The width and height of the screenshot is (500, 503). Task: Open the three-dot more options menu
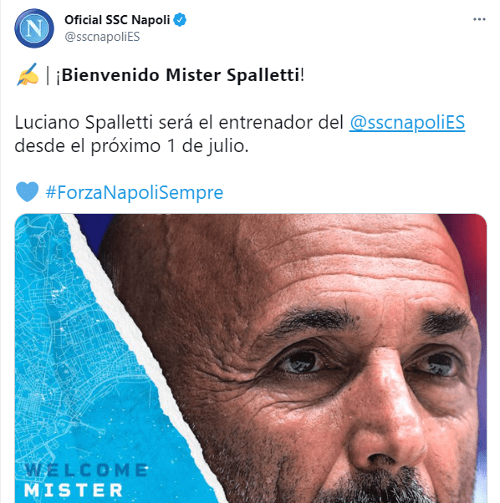[479, 19]
